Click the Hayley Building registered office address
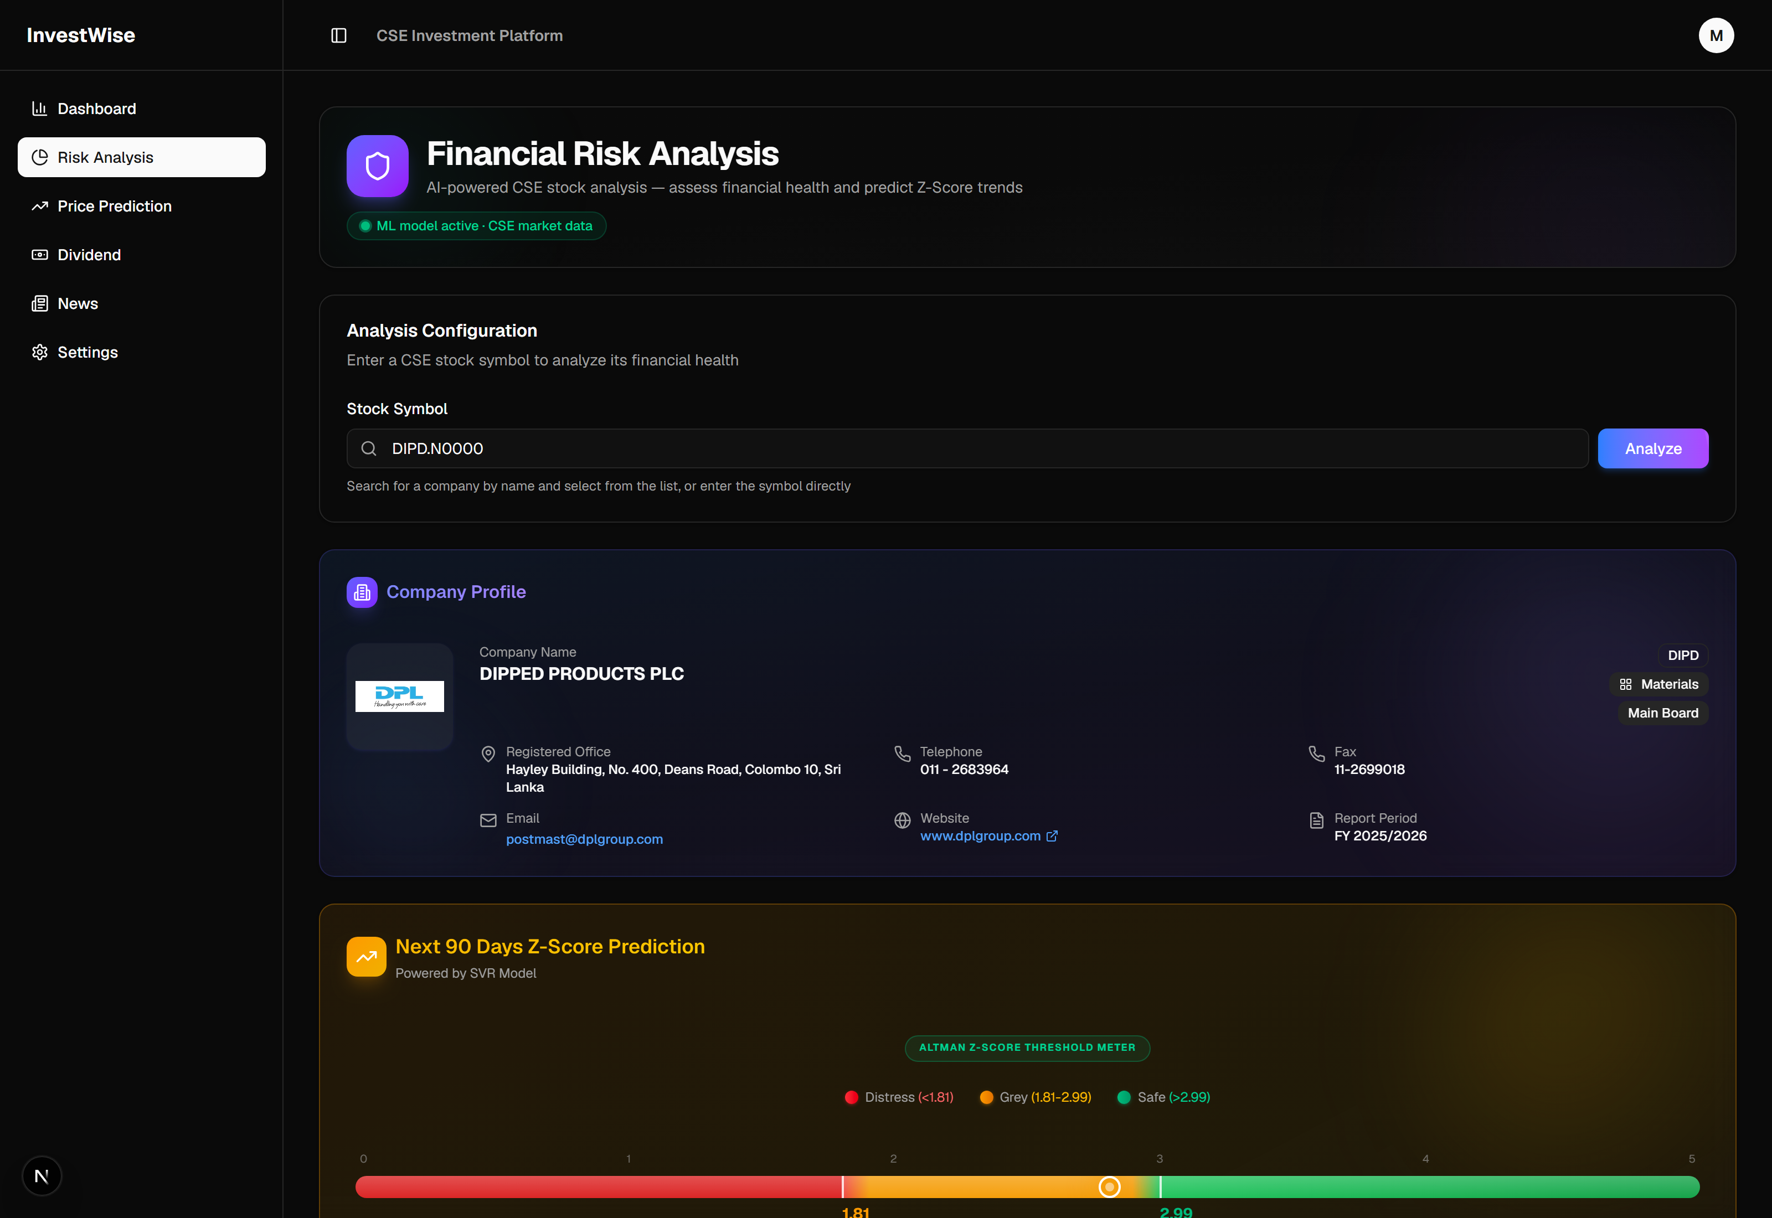 [673, 778]
